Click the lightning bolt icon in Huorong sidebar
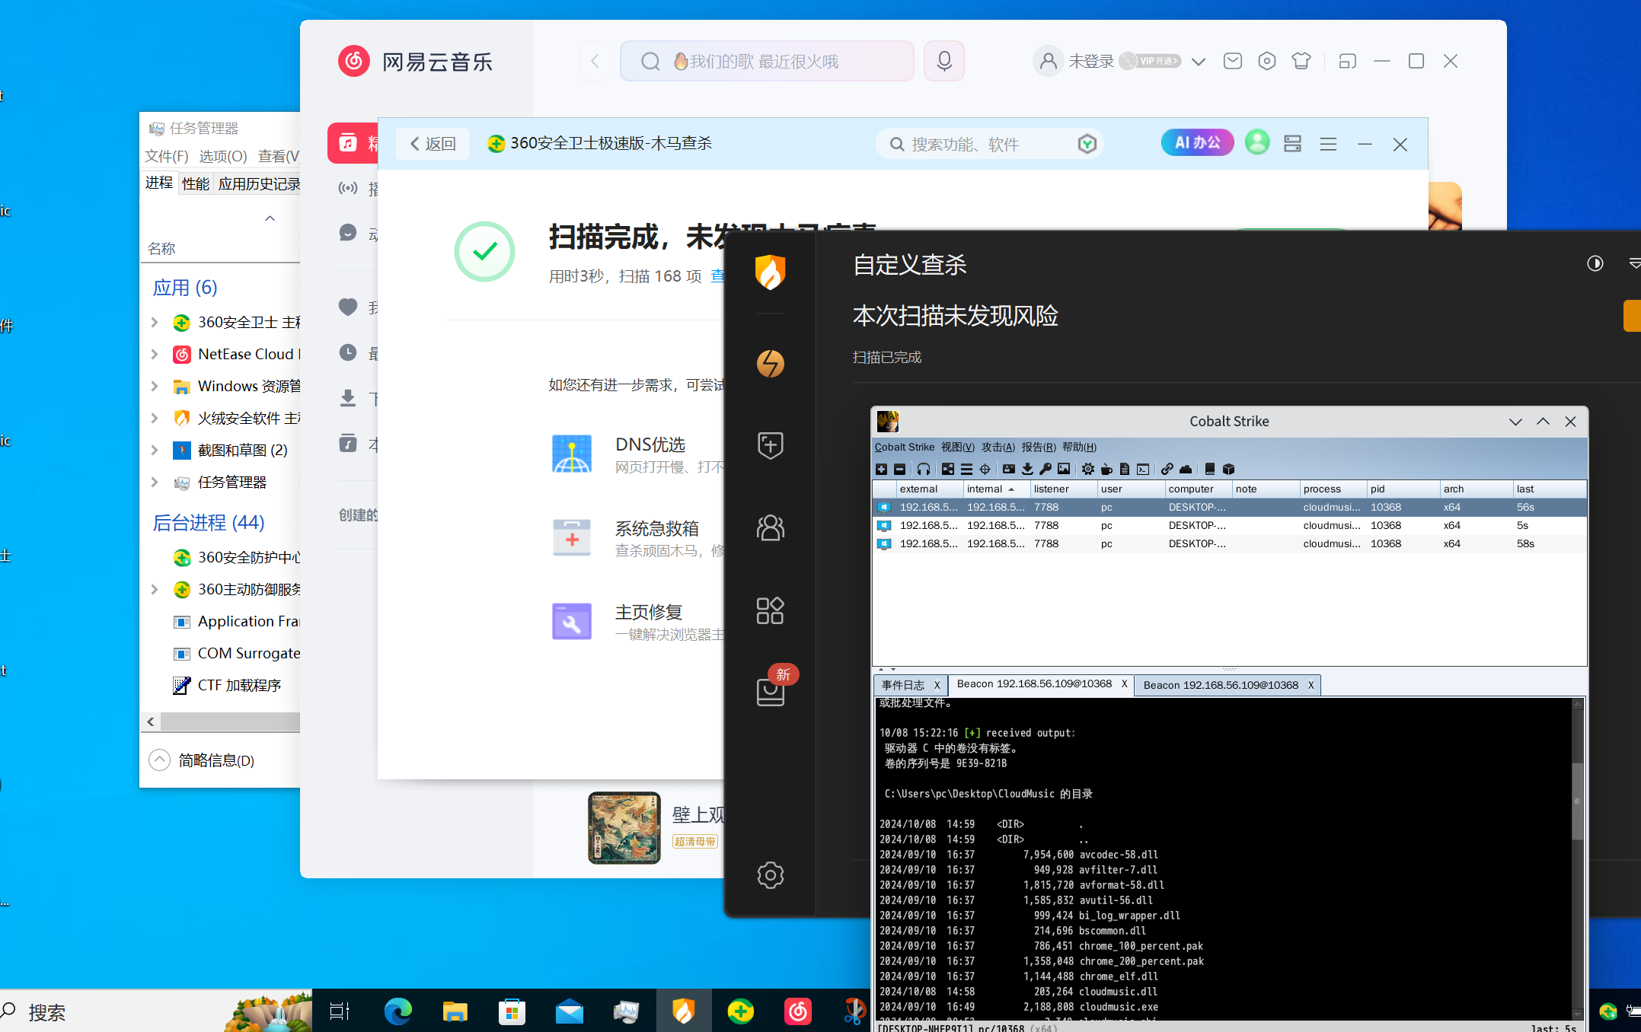The width and height of the screenshot is (1641, 1032). click(770, 364)
